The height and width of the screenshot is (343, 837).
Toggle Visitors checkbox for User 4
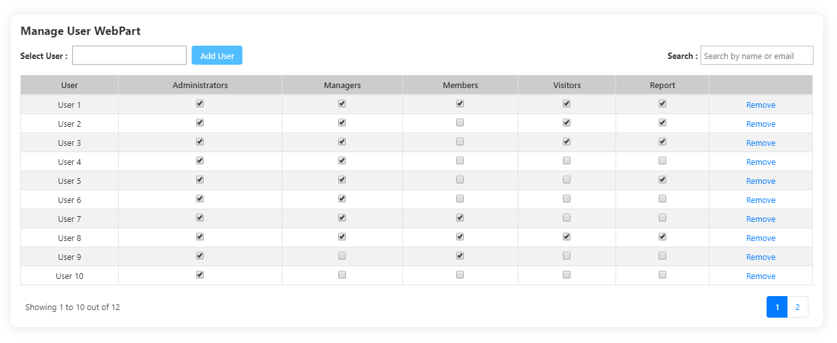[x=567, y=160]
